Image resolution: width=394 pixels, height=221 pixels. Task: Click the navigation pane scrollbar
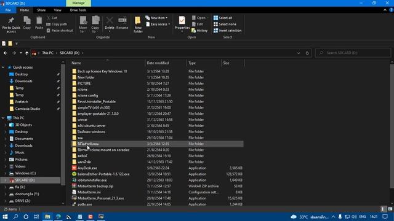[x=63, y=125]
